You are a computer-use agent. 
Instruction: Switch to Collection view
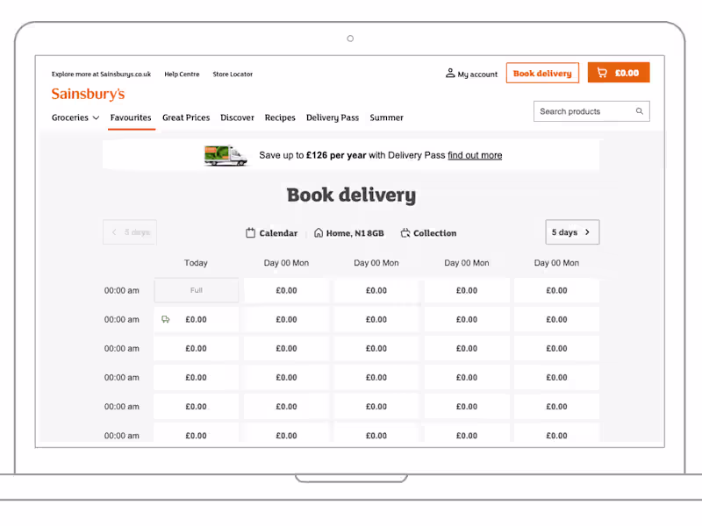[x=428, y=232]
